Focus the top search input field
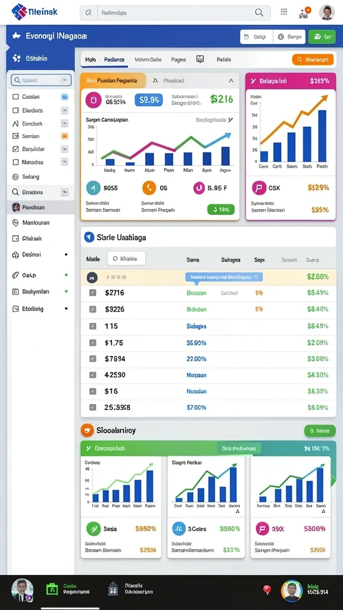Image resolution: width=343 pixels, height=610 pixels. point(175,13)
